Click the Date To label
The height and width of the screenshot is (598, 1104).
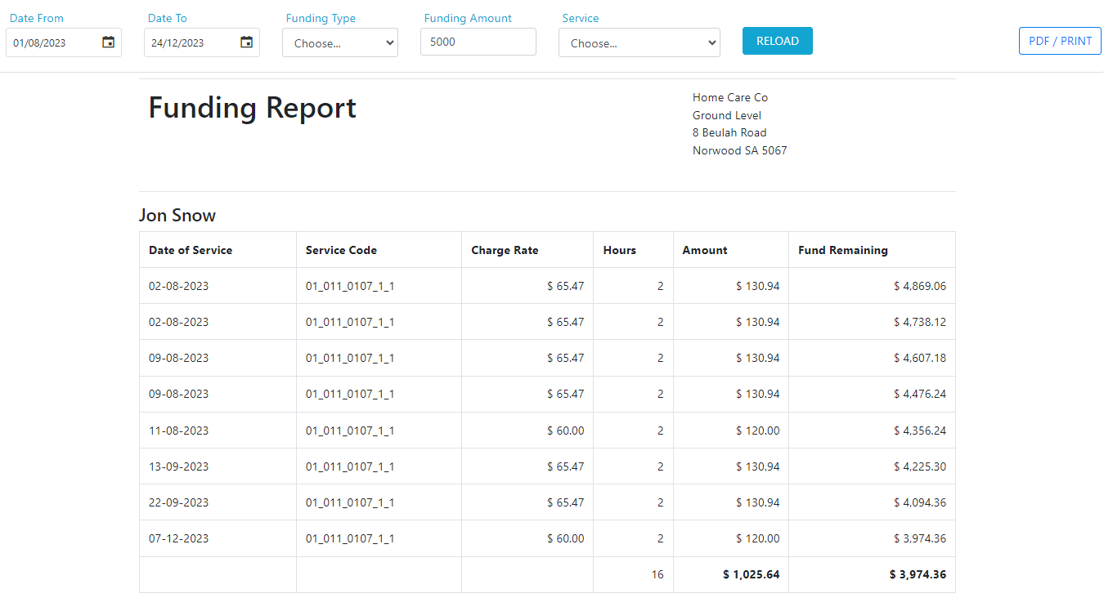tap(168, 18)
